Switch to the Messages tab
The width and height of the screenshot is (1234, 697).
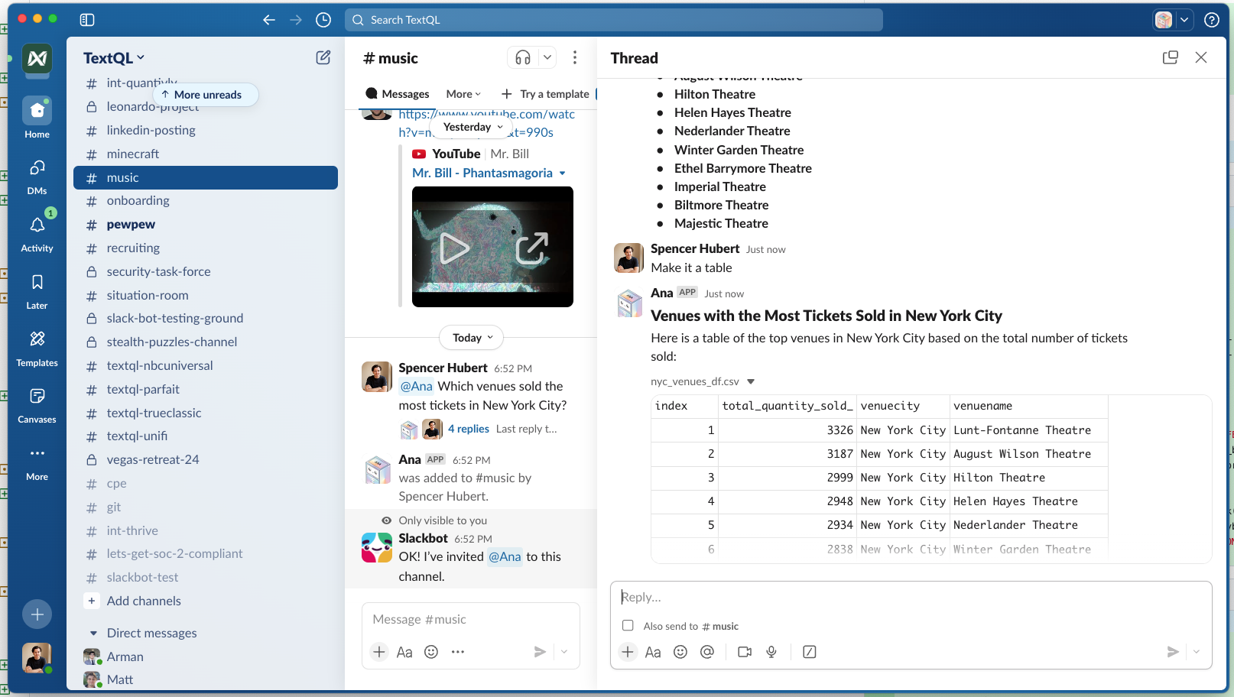click(398, 94)
